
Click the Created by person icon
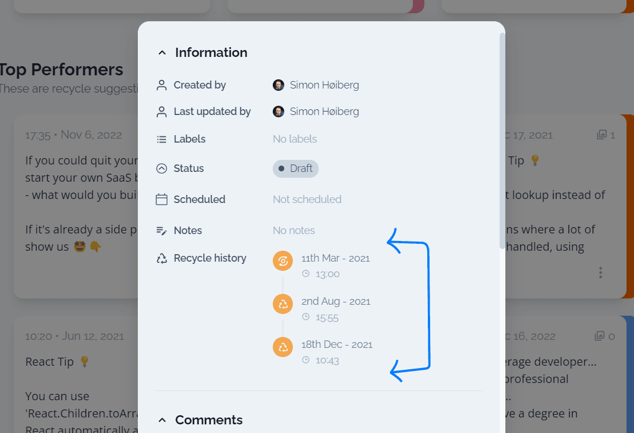(x=162, y=85)
